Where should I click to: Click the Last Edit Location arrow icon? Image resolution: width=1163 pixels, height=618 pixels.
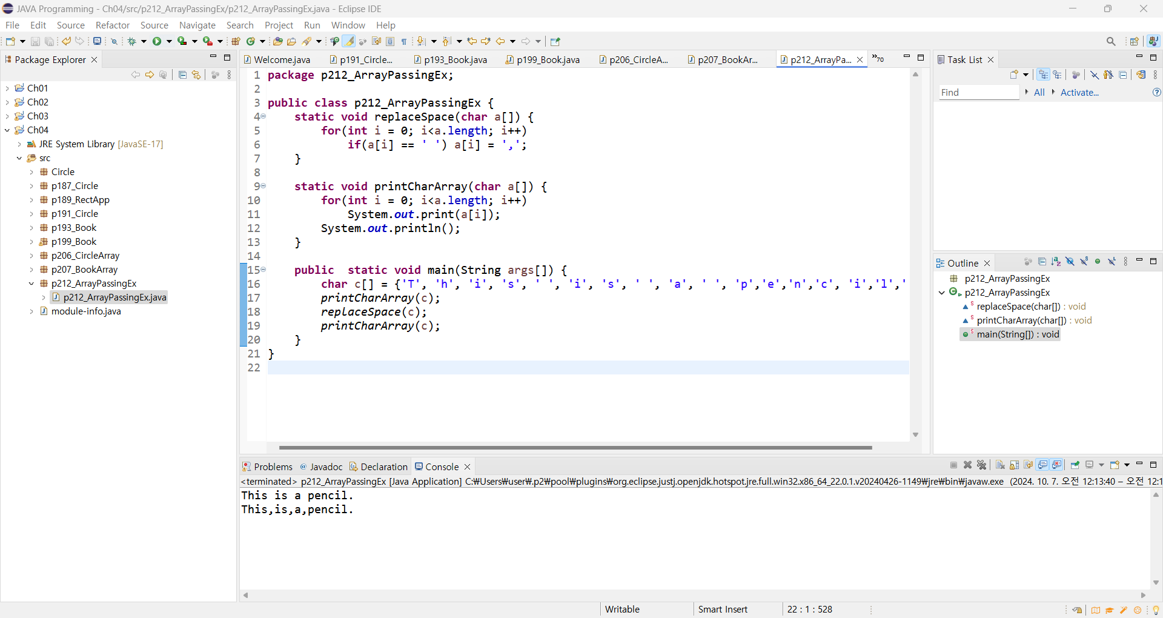pyautogui.click(x=472, y=41)
